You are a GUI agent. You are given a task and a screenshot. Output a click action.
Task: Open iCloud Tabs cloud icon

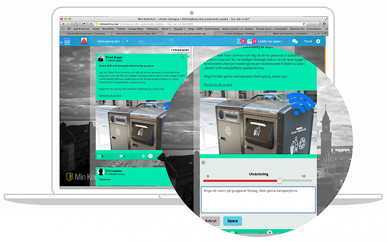point(76,24)
